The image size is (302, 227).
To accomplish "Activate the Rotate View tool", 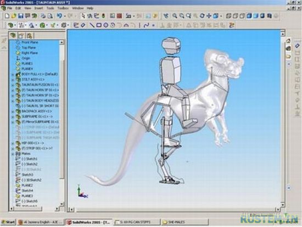I will [x=202, y=16].
